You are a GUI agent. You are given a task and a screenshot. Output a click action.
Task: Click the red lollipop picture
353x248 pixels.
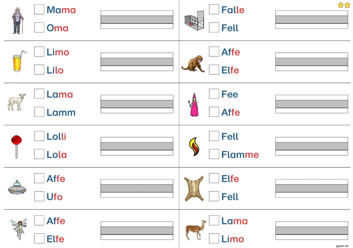16,146
